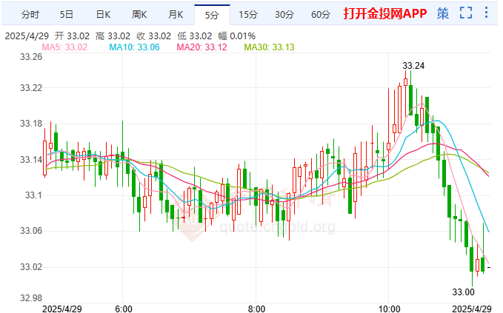This screenshot has height=313, width=503.
Task: Open the 日K chart tab
Action: [x=103, y=14]
